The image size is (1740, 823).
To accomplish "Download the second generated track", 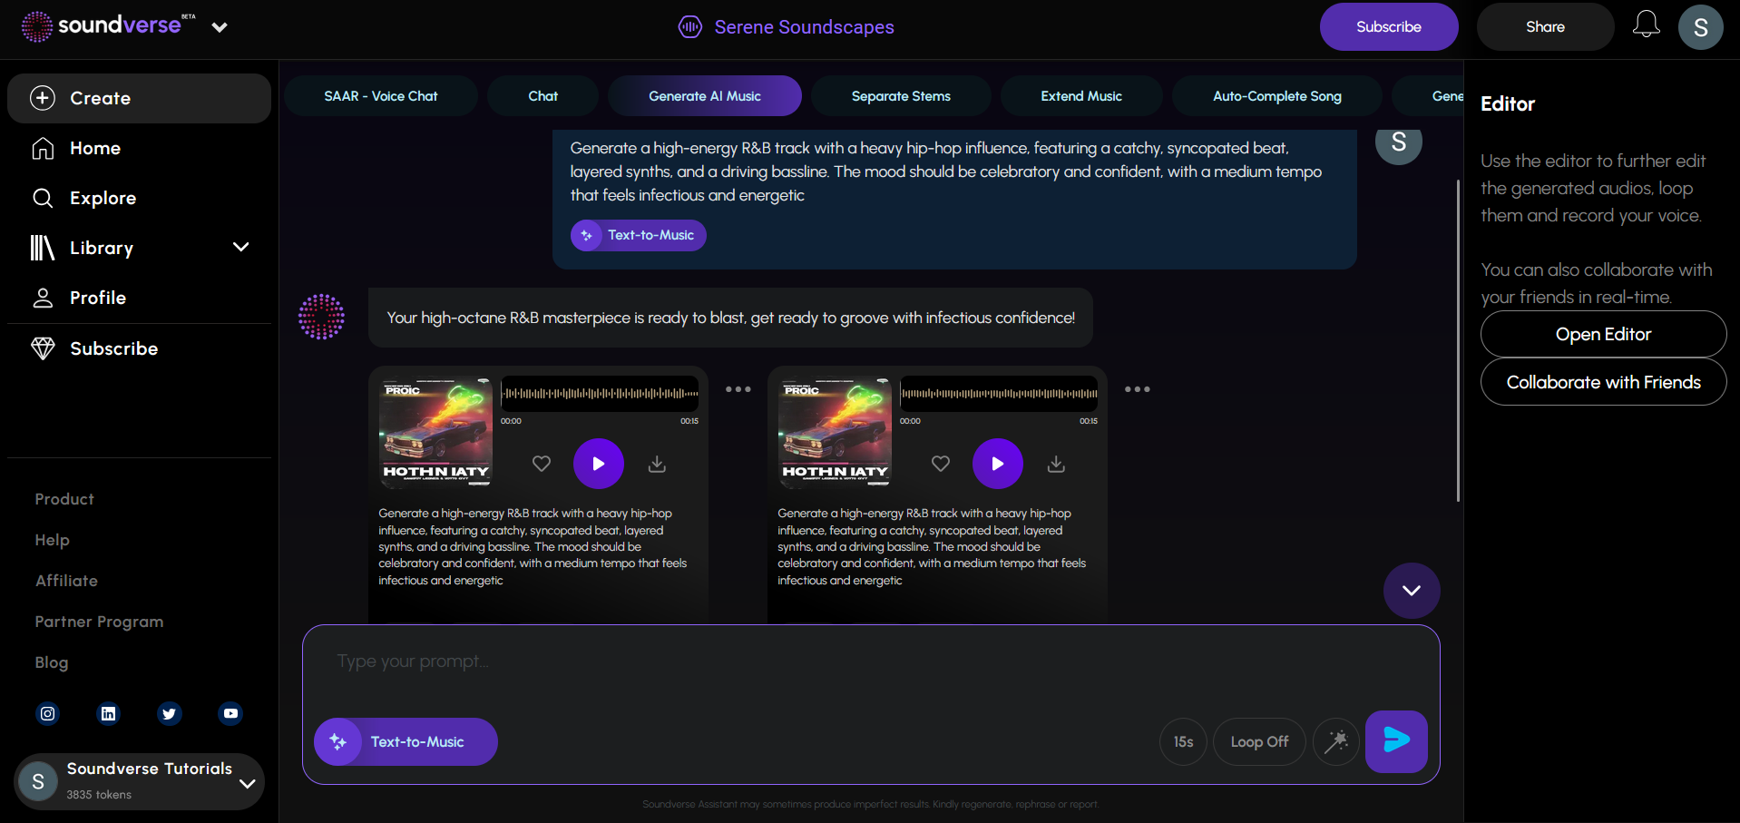I will click(x=1056, y=464).
